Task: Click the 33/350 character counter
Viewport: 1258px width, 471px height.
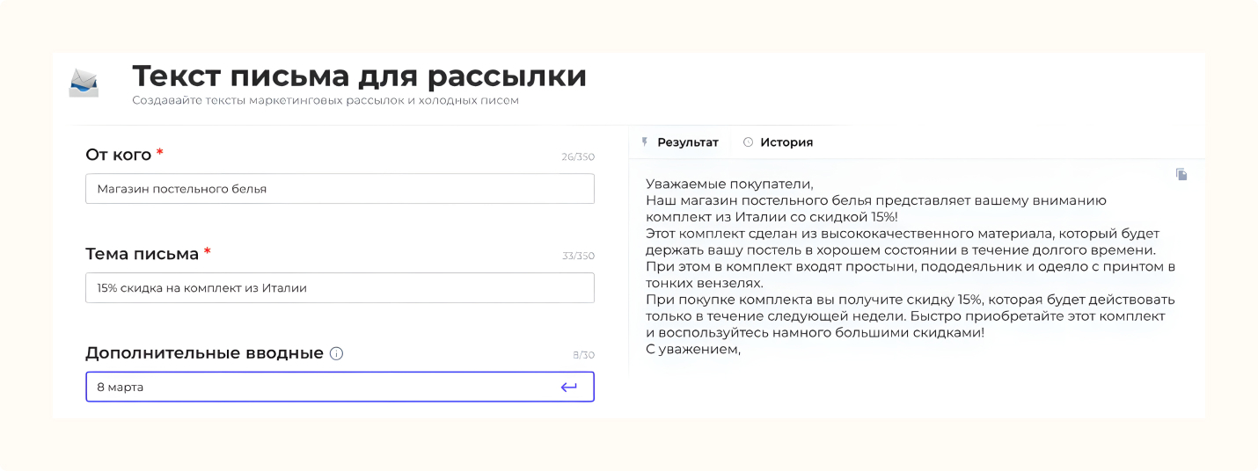Action: (x=578, y=257)
